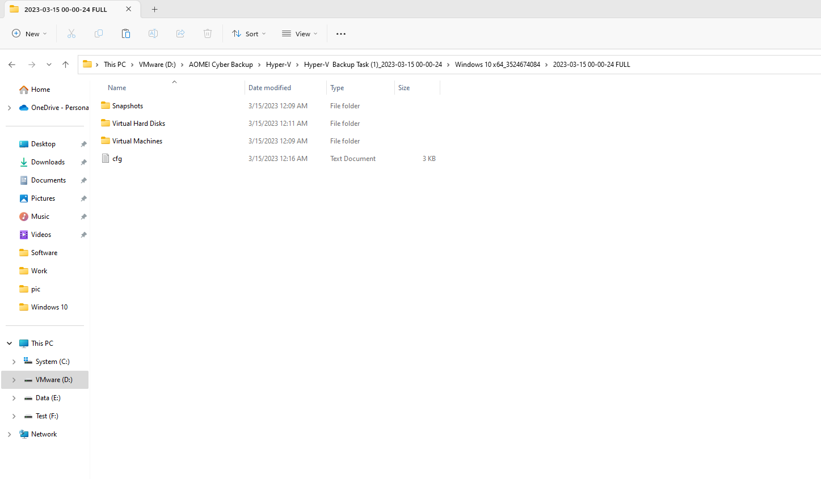821x479 pixels.
Task: Select the Virtual Hard Disks folder icon
Action: tap(106, 123)
